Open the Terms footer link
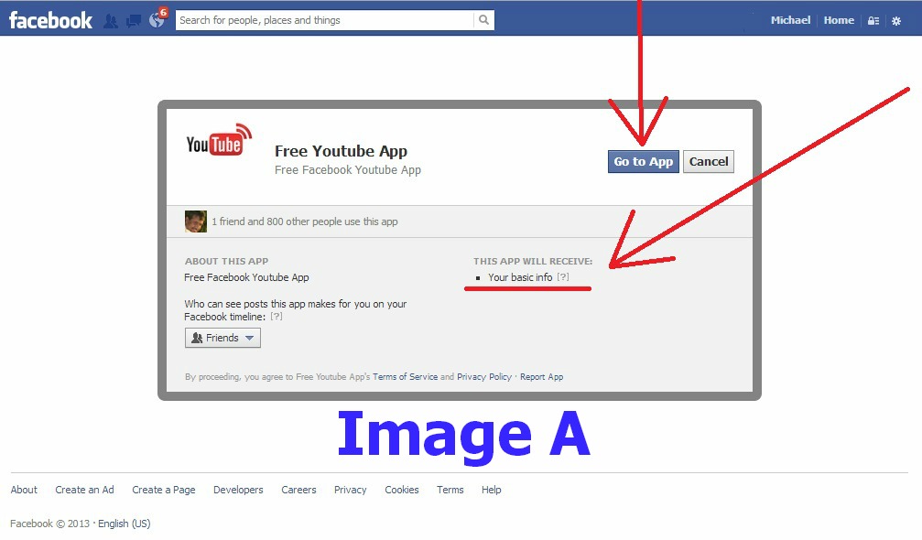922x540 pixels. coord(450,490)
